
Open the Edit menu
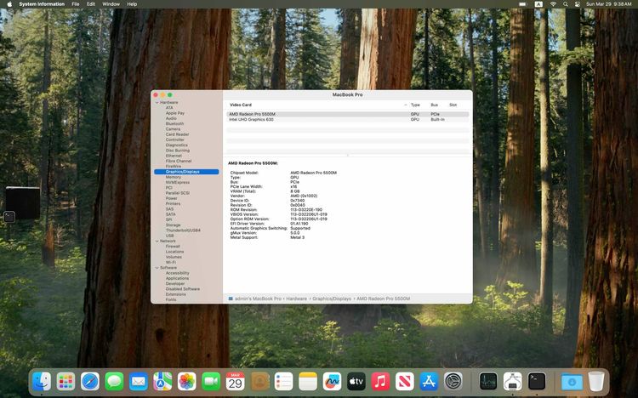tap(91, 4)
